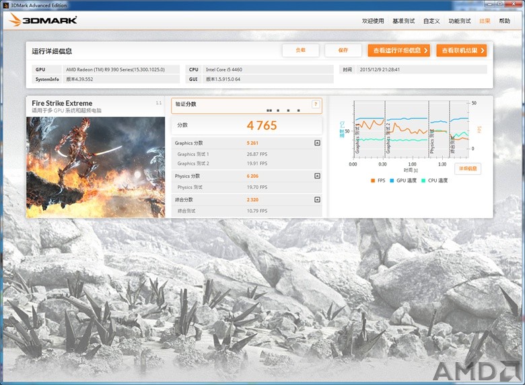The height and width of the screenshot is (385, 525).
Task: Collapse the Physics 分数 section
Action: (317, 176)
